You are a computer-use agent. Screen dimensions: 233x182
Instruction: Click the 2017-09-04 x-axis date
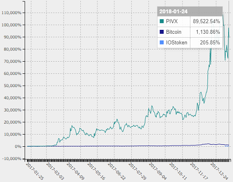158,171
